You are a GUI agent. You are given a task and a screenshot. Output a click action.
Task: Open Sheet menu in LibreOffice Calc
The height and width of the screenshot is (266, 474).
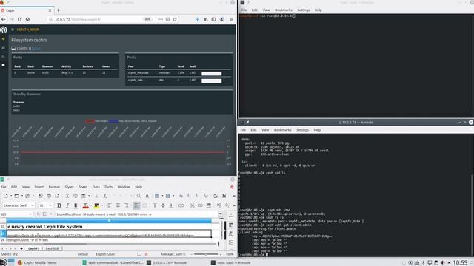[83, 187]
